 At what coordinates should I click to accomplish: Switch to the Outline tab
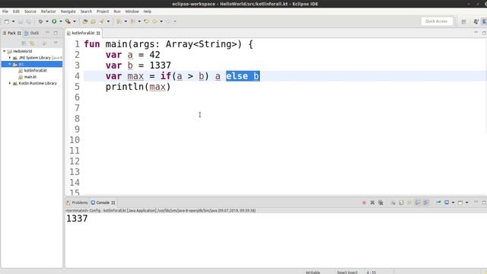click(x=32, y=33)
